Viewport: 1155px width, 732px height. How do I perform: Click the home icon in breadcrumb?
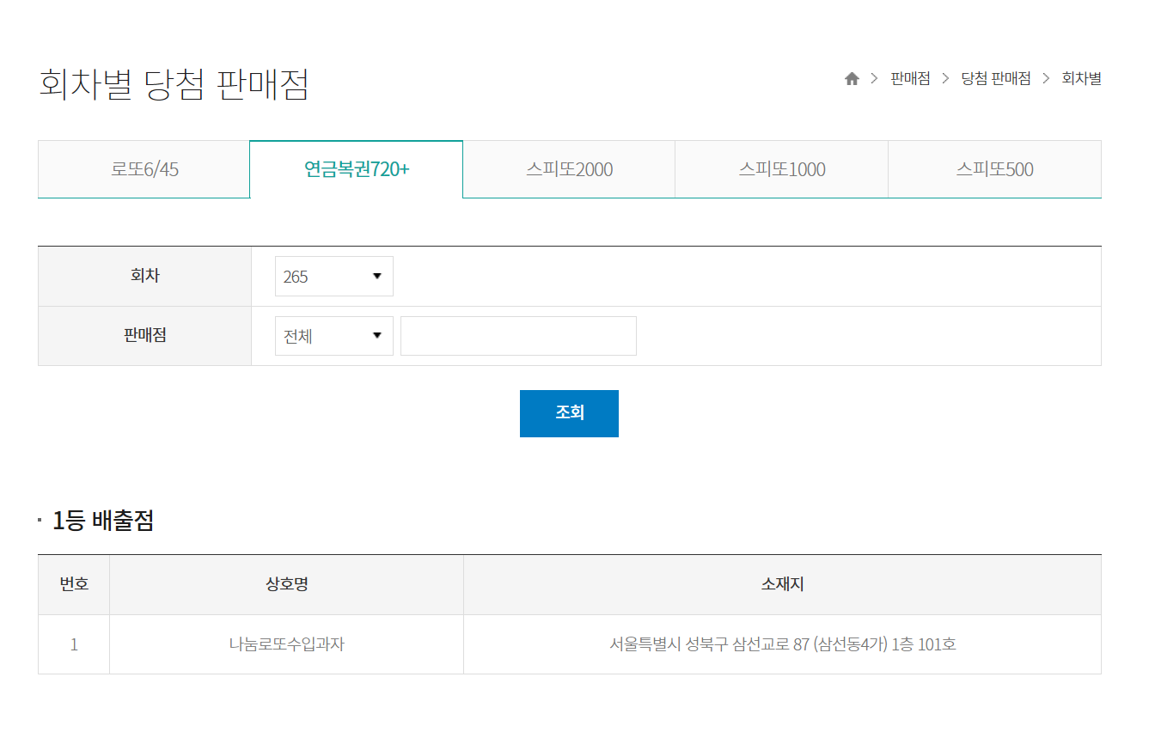[852, 79]
